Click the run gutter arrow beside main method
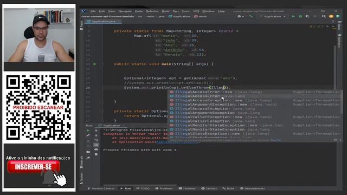The width and height of the screenshot is (347, 195). click(95, 64)
